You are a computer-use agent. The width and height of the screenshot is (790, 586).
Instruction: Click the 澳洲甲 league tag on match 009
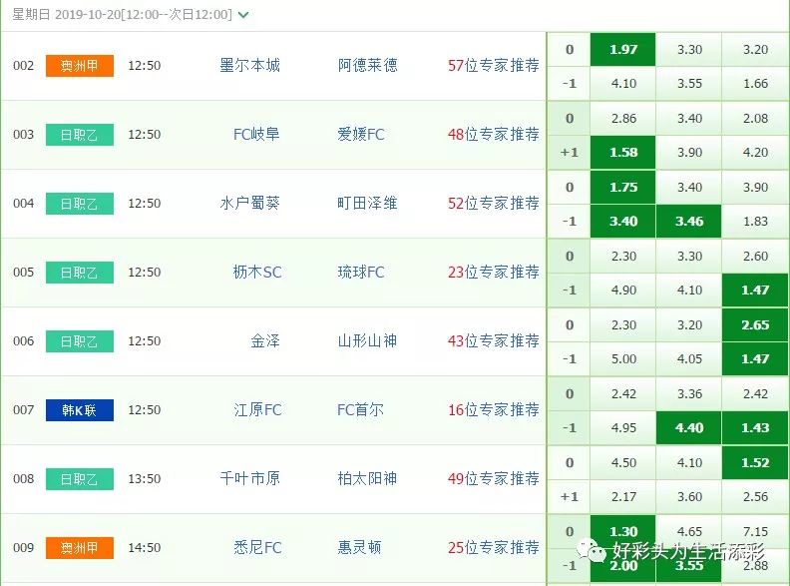tap(80, 548)
